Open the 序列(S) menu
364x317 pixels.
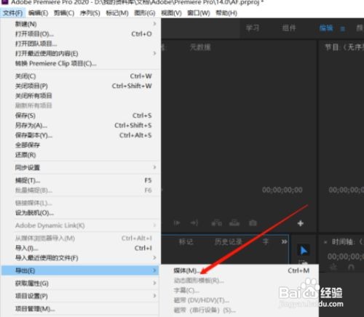point(90,13)
